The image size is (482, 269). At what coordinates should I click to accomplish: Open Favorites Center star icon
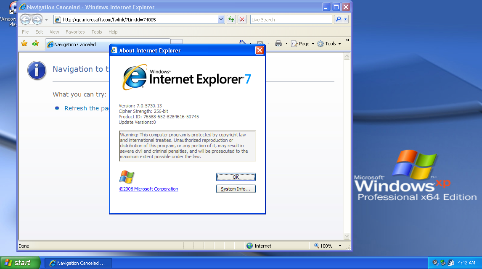24,44
